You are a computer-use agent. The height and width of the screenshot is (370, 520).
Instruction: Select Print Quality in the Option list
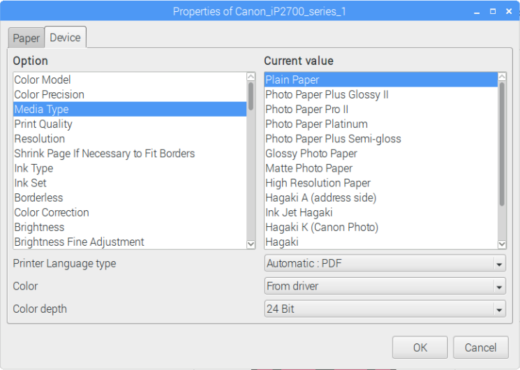[130, 124]
